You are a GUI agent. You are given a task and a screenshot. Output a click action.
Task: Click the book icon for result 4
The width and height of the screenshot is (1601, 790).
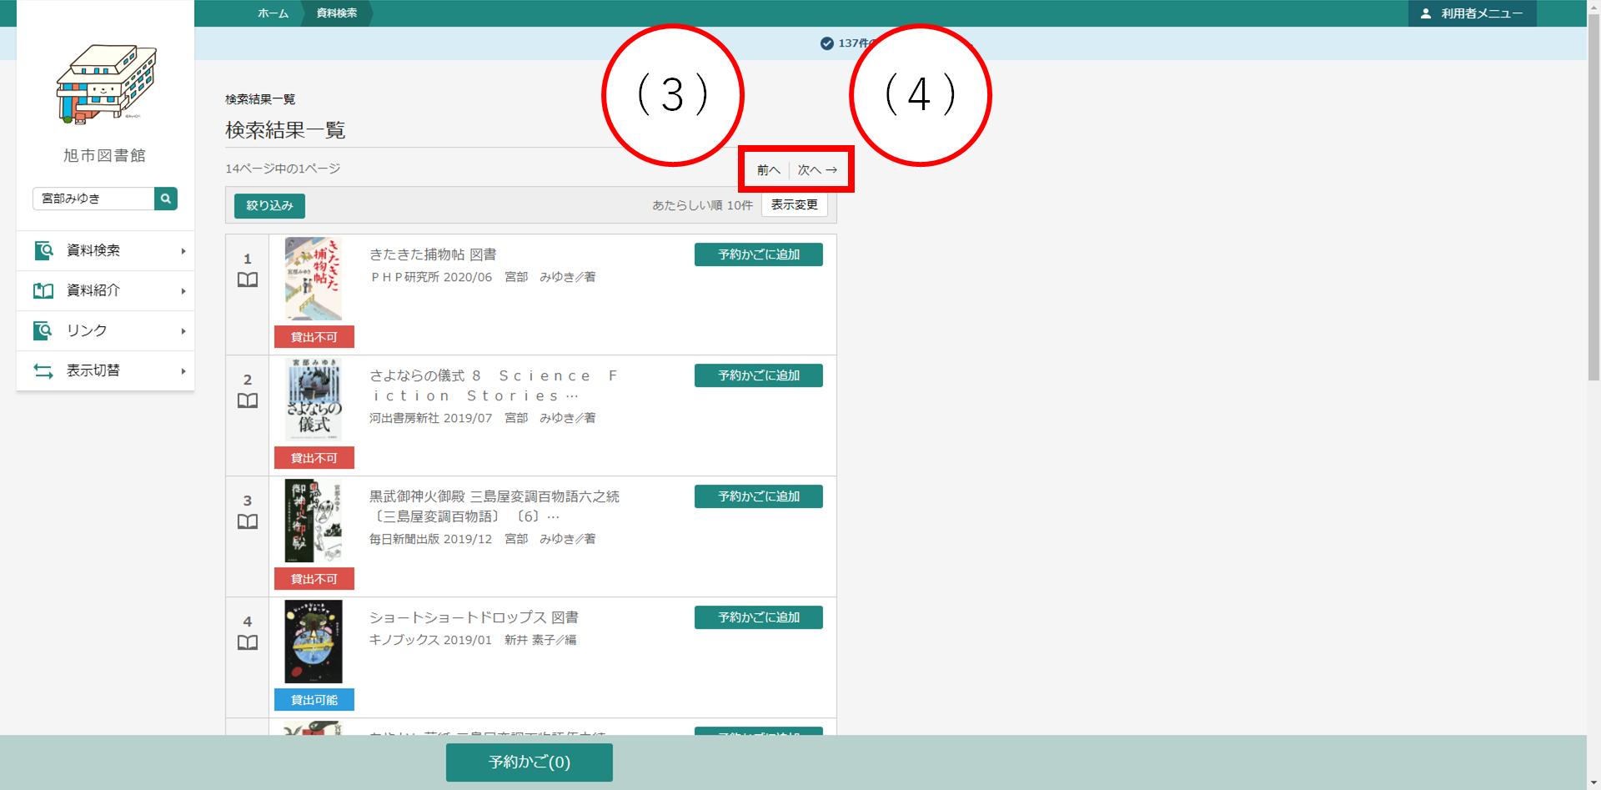click(248, 642)
